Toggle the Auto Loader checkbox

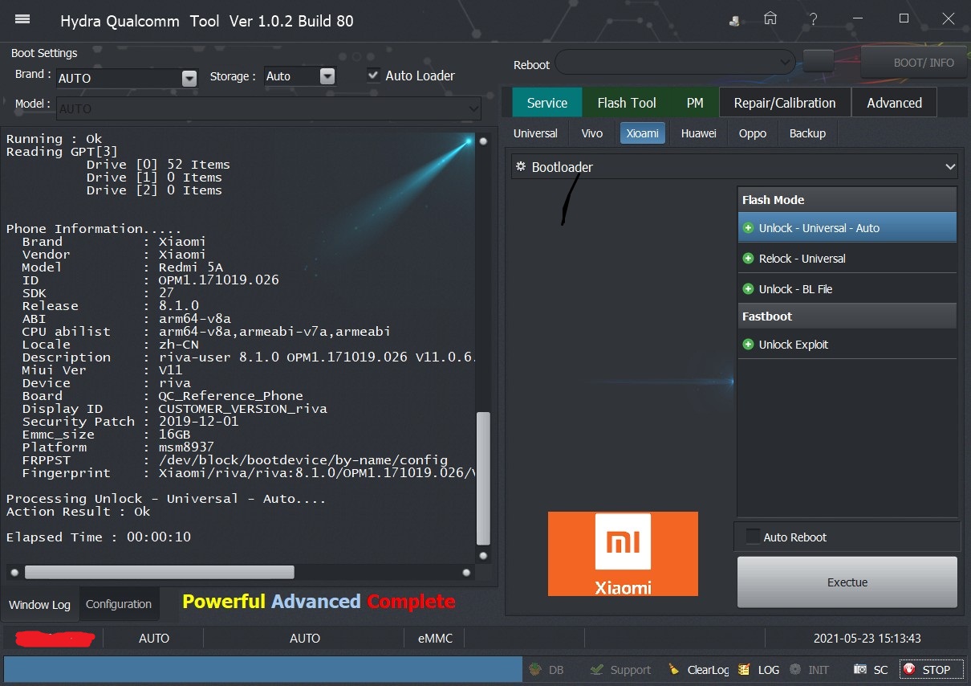coord(373,75)
